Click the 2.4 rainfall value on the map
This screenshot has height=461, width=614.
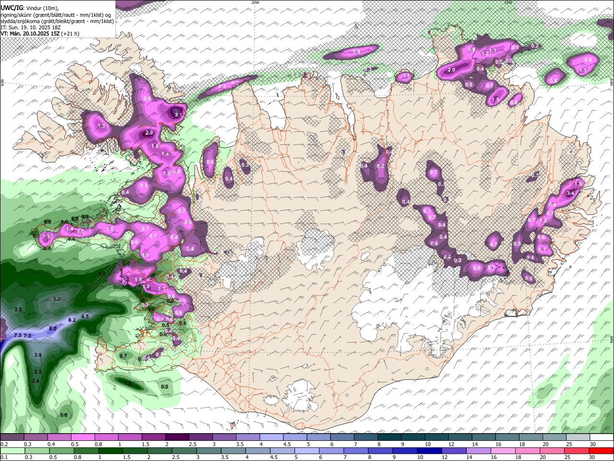coord(35,381)
